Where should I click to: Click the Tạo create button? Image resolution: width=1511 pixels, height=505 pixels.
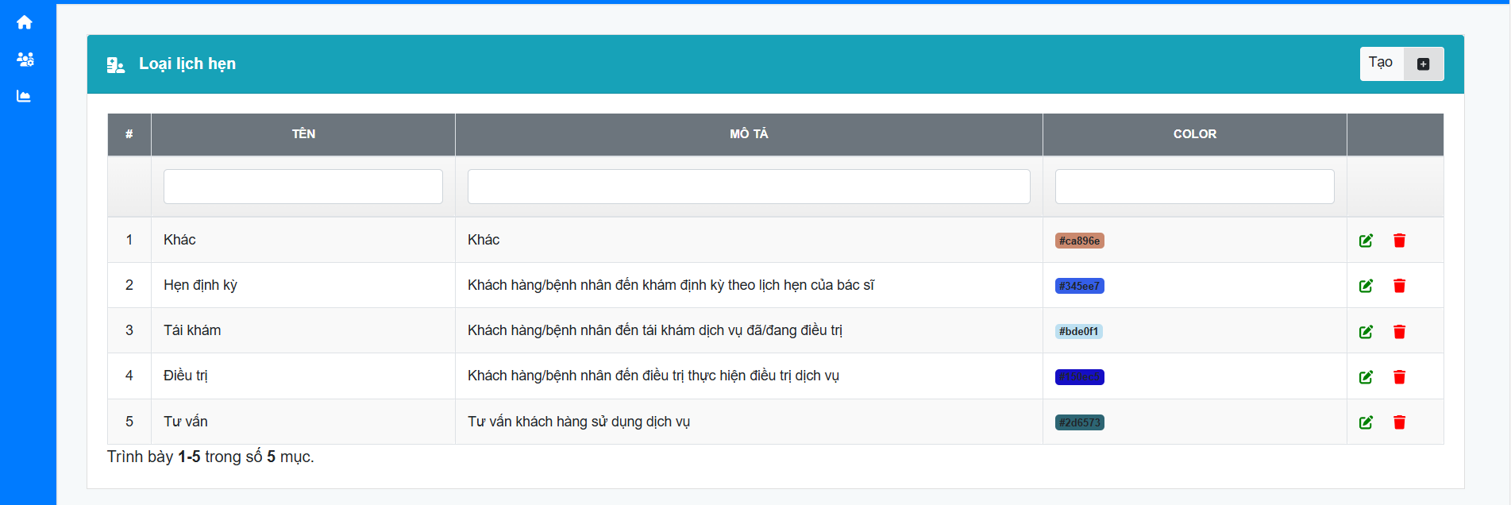tap(1381, 64)
